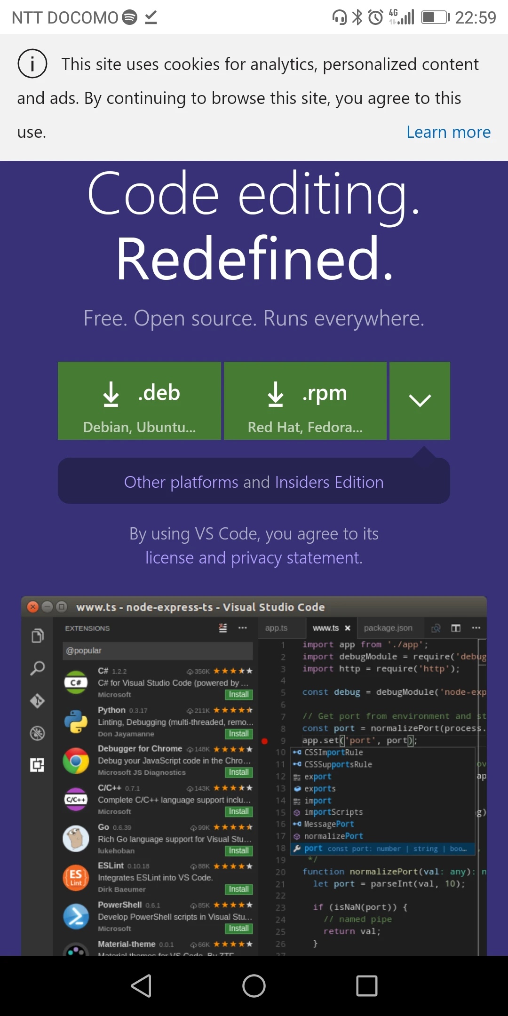Tap the Android recent apps button
This screenshot has width=508, height=1016.
(x=367, y=986)
